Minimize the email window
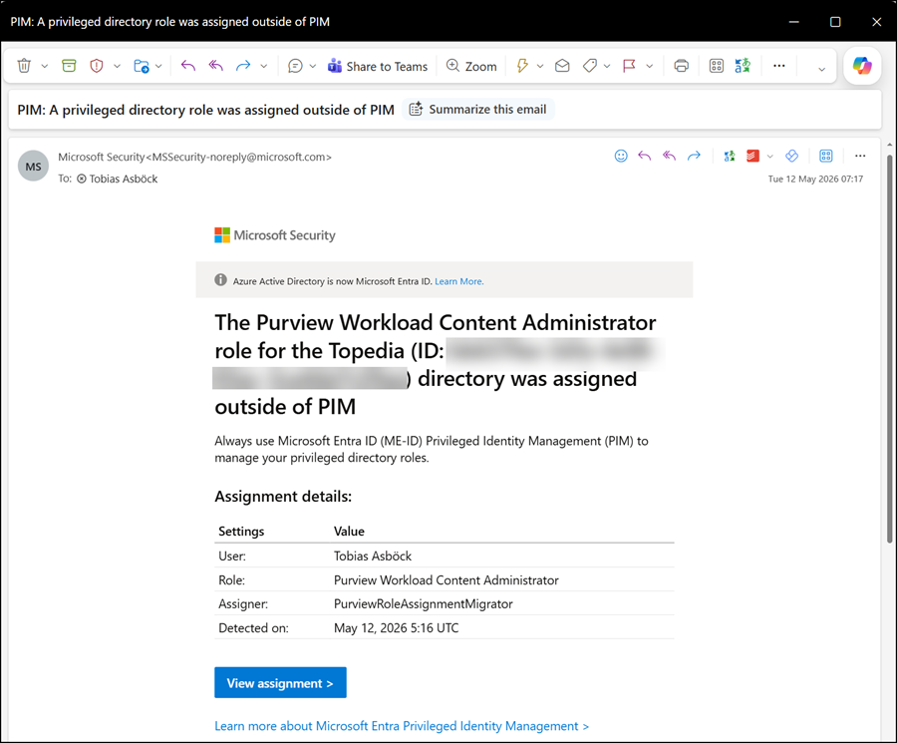 point(794,22)
